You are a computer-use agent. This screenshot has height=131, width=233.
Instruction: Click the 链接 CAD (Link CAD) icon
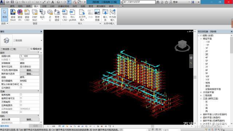point(27,15)
